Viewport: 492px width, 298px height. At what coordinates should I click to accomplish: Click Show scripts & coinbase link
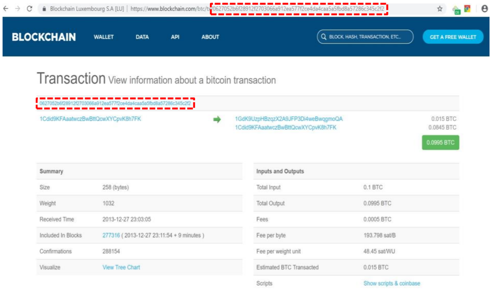tap(392, 283)
